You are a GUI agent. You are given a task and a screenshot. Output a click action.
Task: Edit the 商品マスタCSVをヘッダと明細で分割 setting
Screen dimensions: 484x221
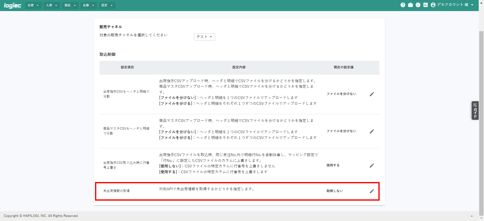pyautogui.click(x=372, y=131)
